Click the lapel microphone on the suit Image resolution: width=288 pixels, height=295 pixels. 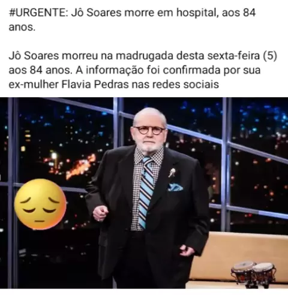click(172, 172)
